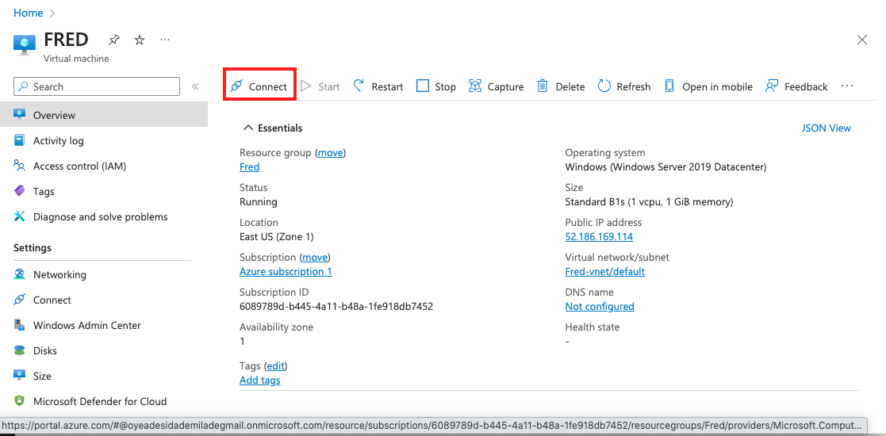Refresh the virtual machine overview
886x436 pixels.
pyautogui.click(x=624, y=86)
